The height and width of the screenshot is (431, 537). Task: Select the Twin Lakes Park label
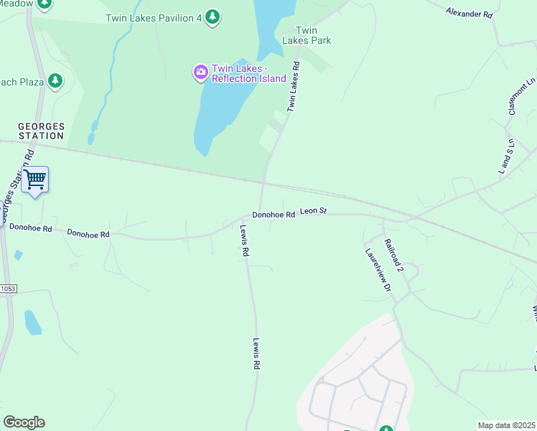[307, 35]
